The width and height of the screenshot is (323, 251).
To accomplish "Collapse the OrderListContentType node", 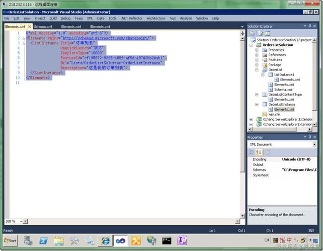I will click(257, 94).
